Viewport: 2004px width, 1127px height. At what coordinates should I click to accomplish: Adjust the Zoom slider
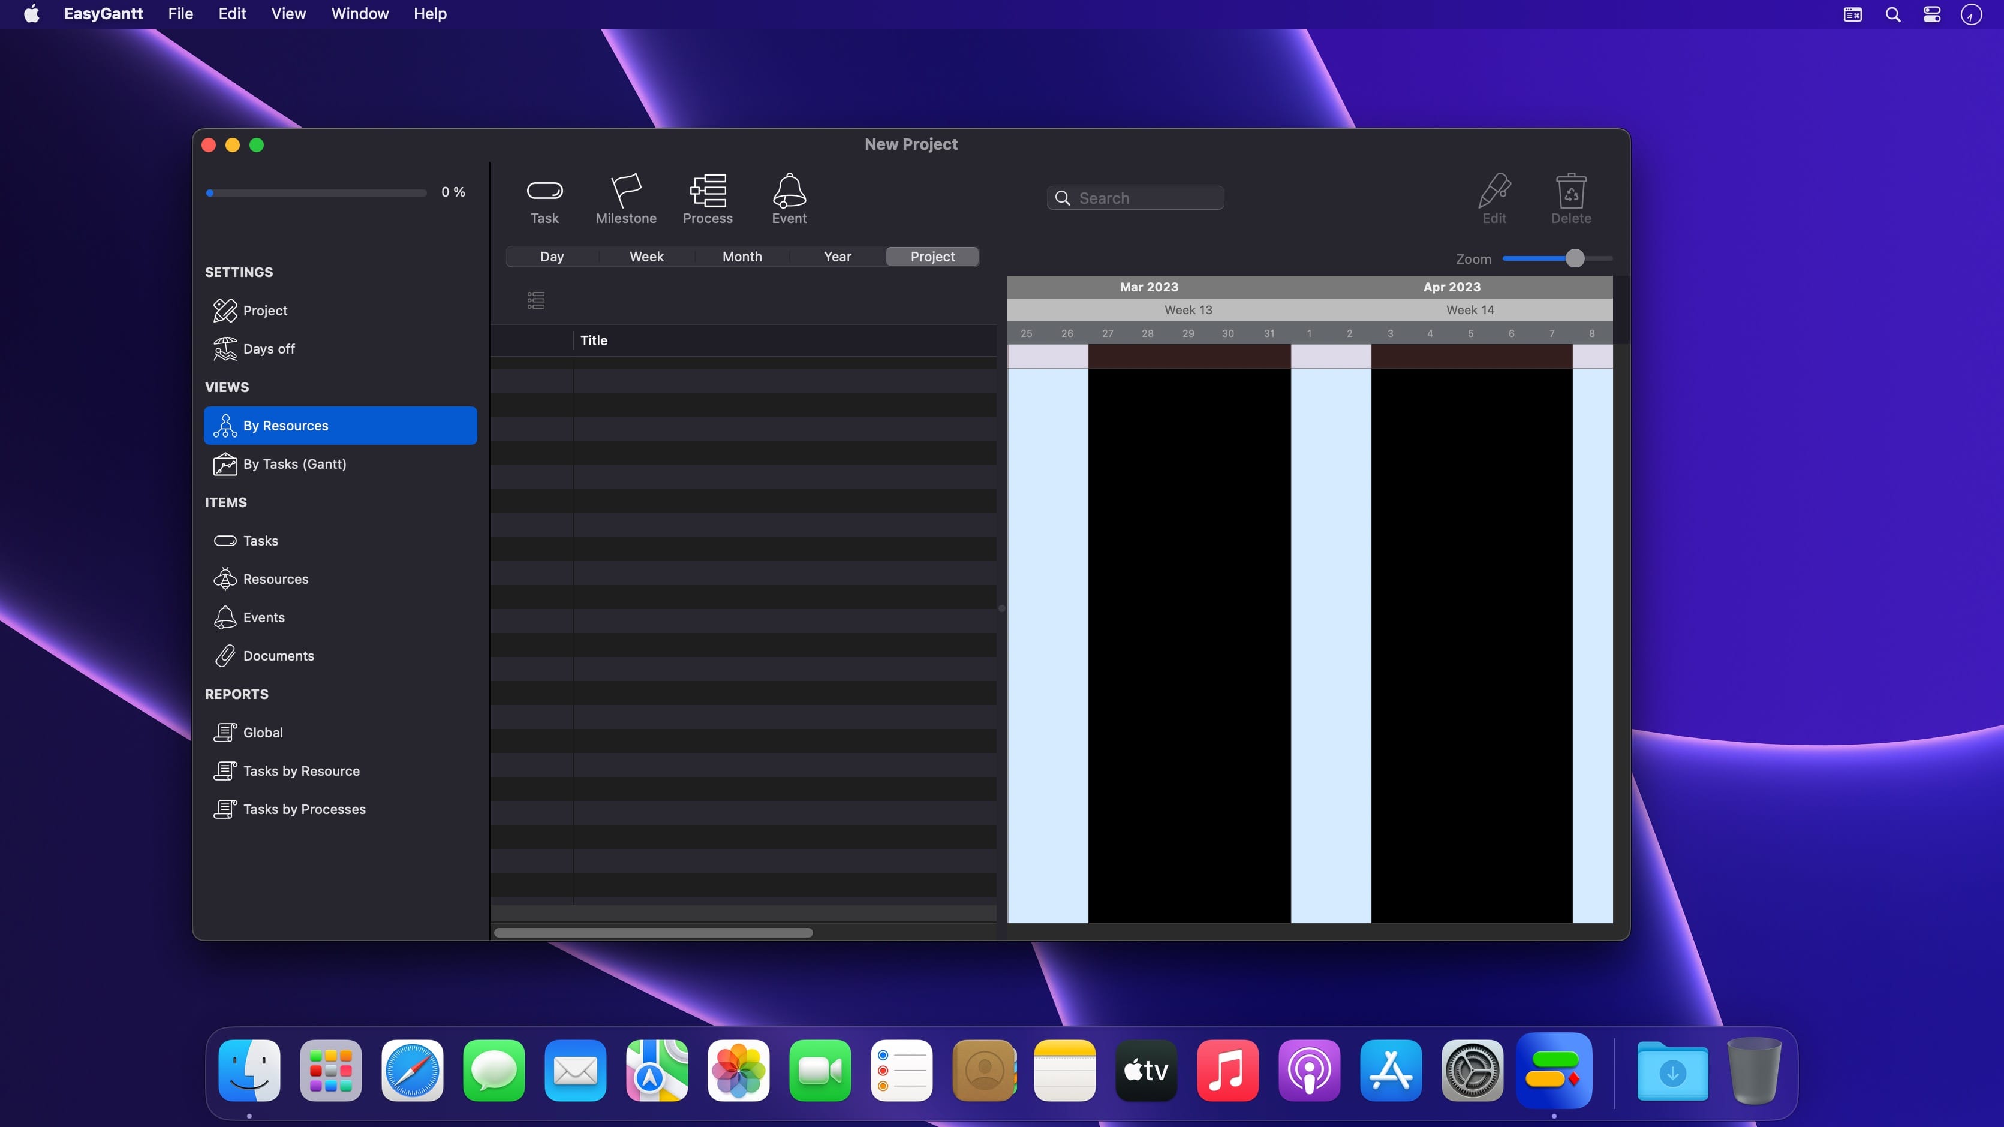point(1575,258)
